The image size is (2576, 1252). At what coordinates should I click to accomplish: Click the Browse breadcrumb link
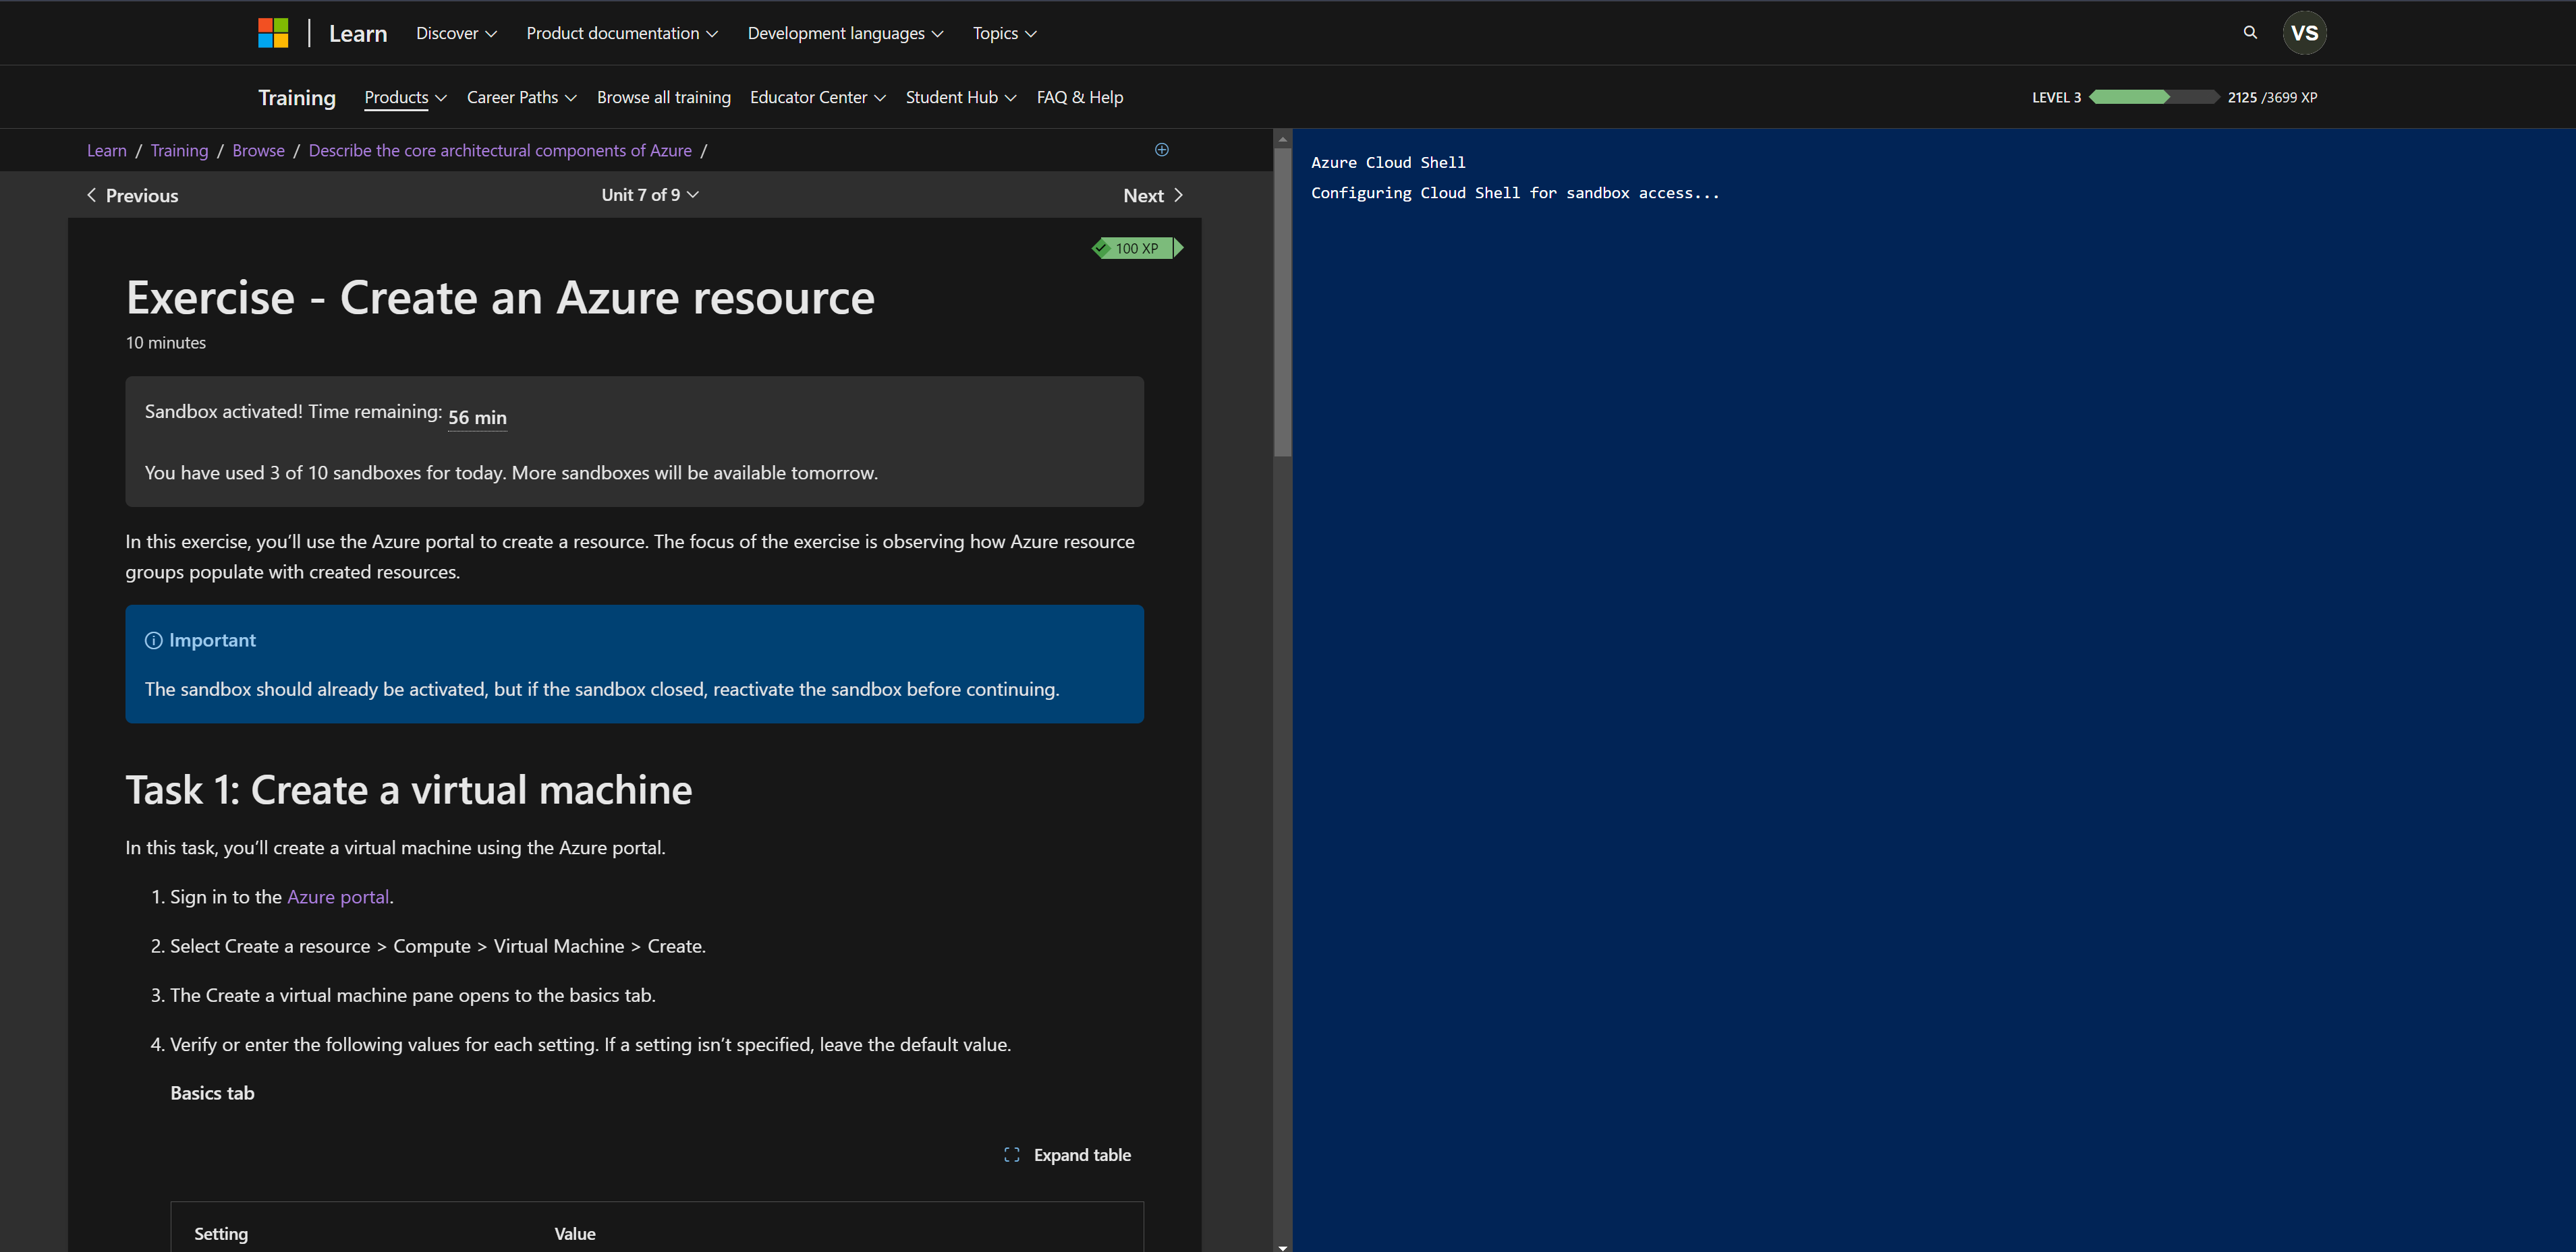click(259, 150)
